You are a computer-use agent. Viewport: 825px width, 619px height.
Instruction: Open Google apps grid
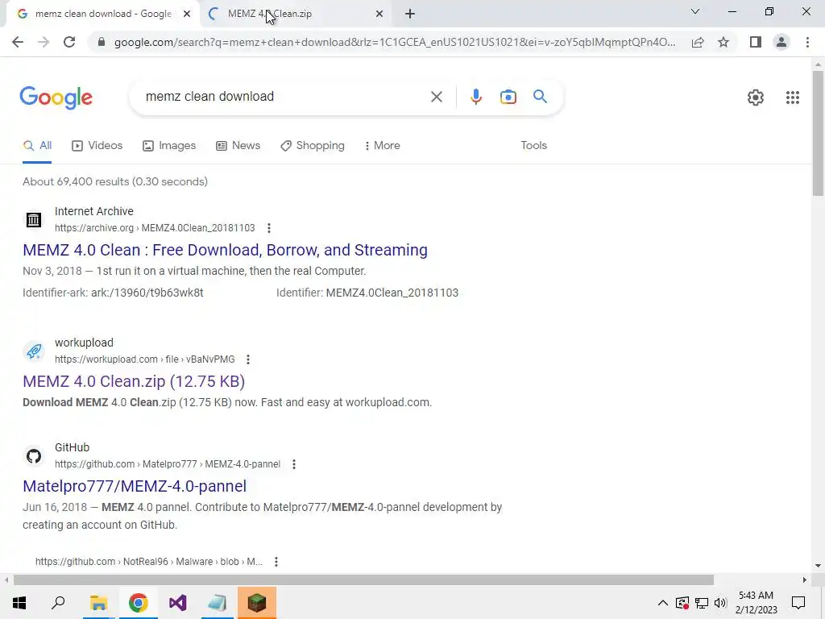tap(793, 98)
